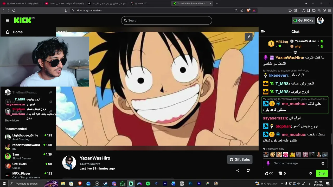Open the MPX_Player recommended channel
The image size is (333, 187).
click(x=28, y=175)
